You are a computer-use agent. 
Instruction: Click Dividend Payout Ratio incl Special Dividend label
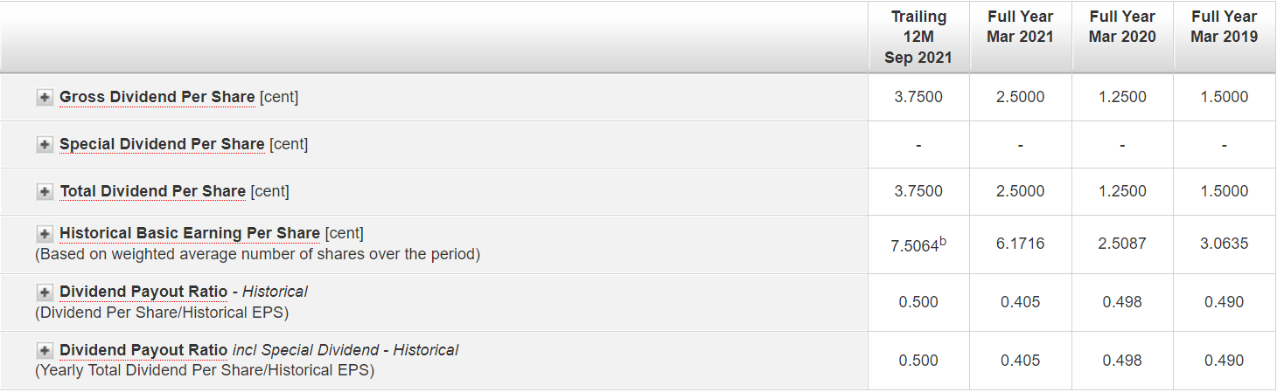tap(143, 351)
